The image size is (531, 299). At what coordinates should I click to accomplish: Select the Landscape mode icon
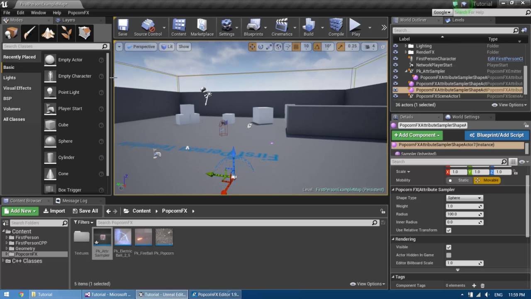point(48,33)
